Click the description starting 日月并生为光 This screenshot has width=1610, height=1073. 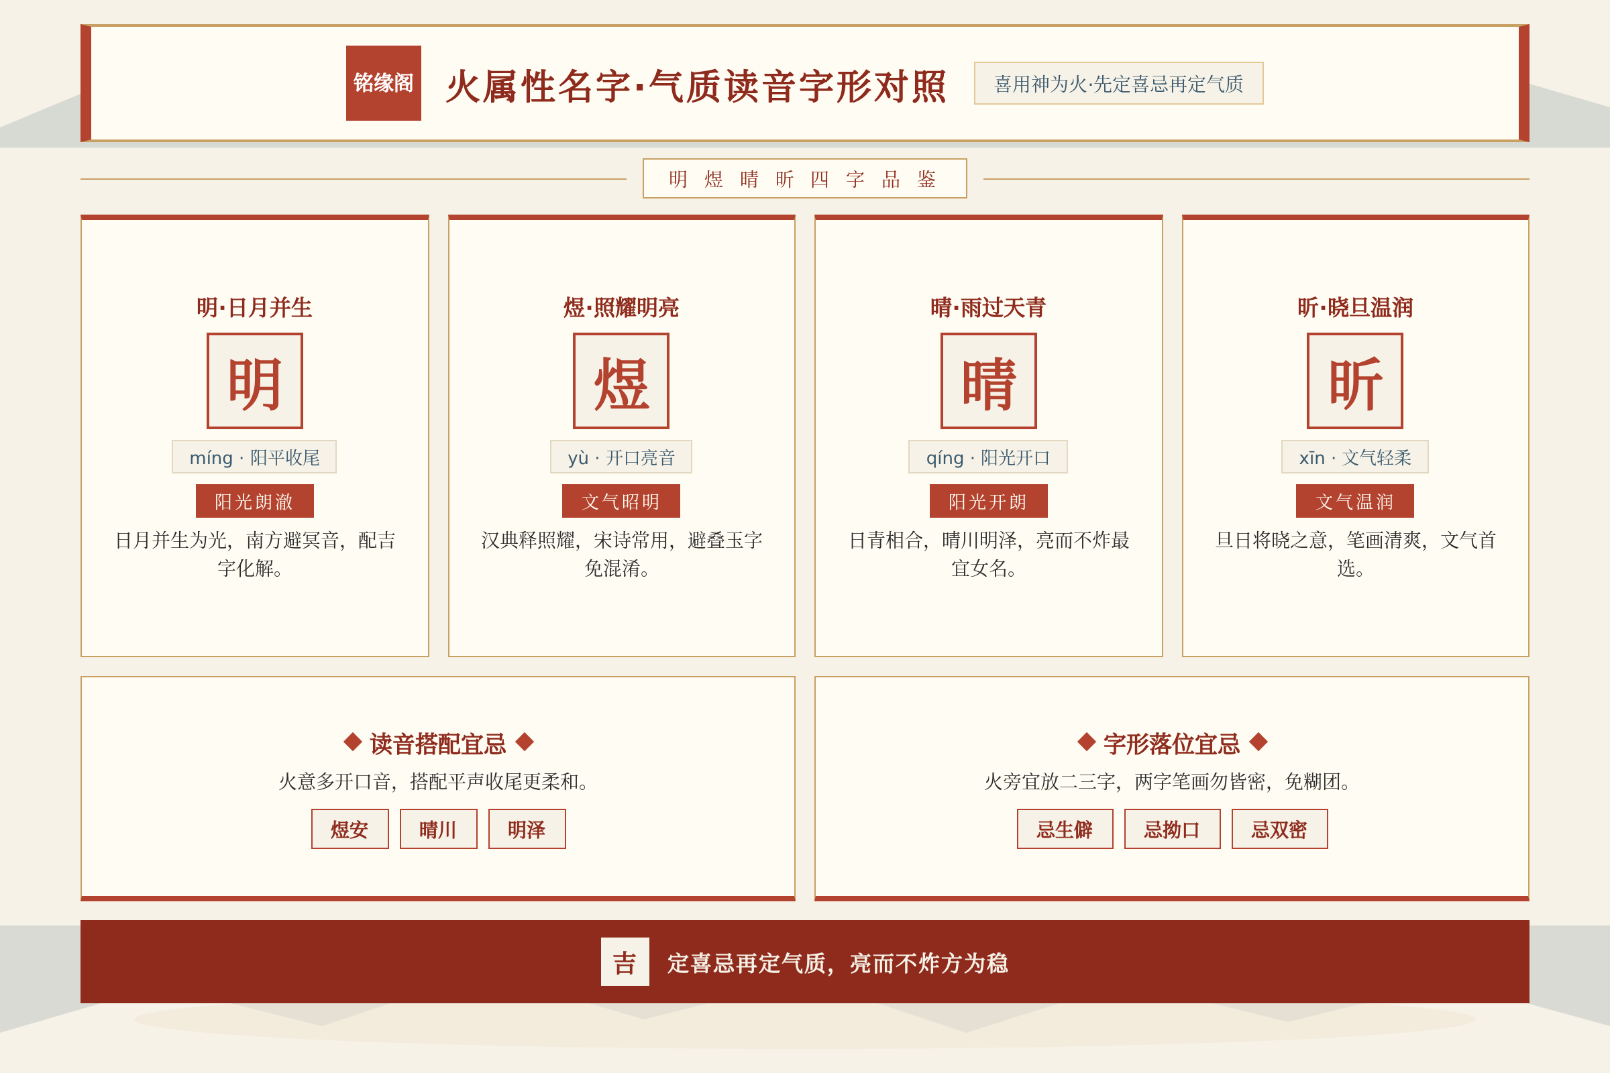255,554
